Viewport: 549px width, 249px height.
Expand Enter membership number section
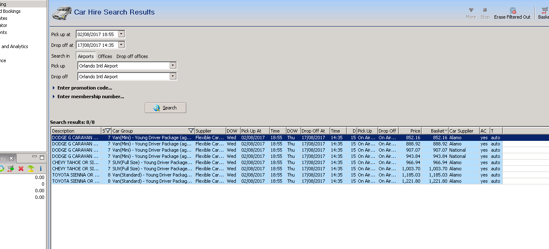[x=88, y=97]
